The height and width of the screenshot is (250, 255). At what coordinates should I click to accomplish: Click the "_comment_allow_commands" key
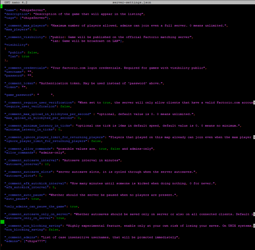28,149
